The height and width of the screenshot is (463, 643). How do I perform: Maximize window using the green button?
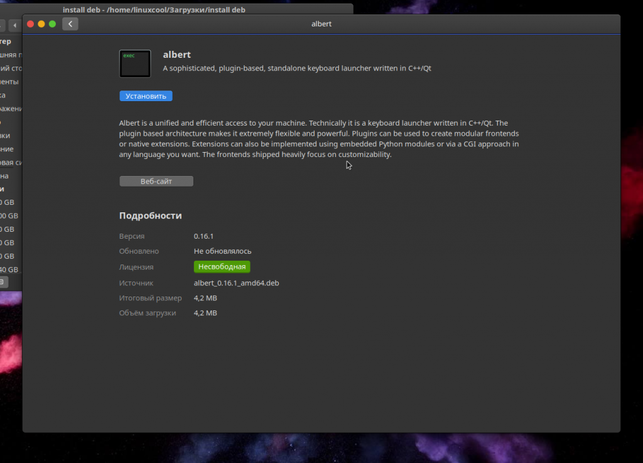pos(52,24)
